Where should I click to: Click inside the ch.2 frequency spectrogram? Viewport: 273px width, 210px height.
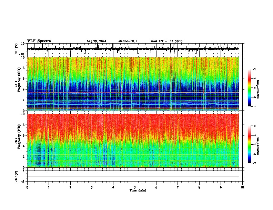[133, 141]
